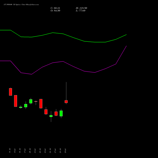Click the low value L: 77.60

click(x=81, y=11)
